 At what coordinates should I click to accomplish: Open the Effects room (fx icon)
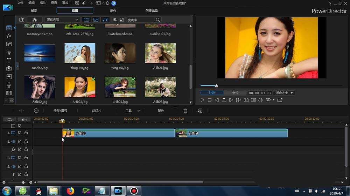pos(9,36)
